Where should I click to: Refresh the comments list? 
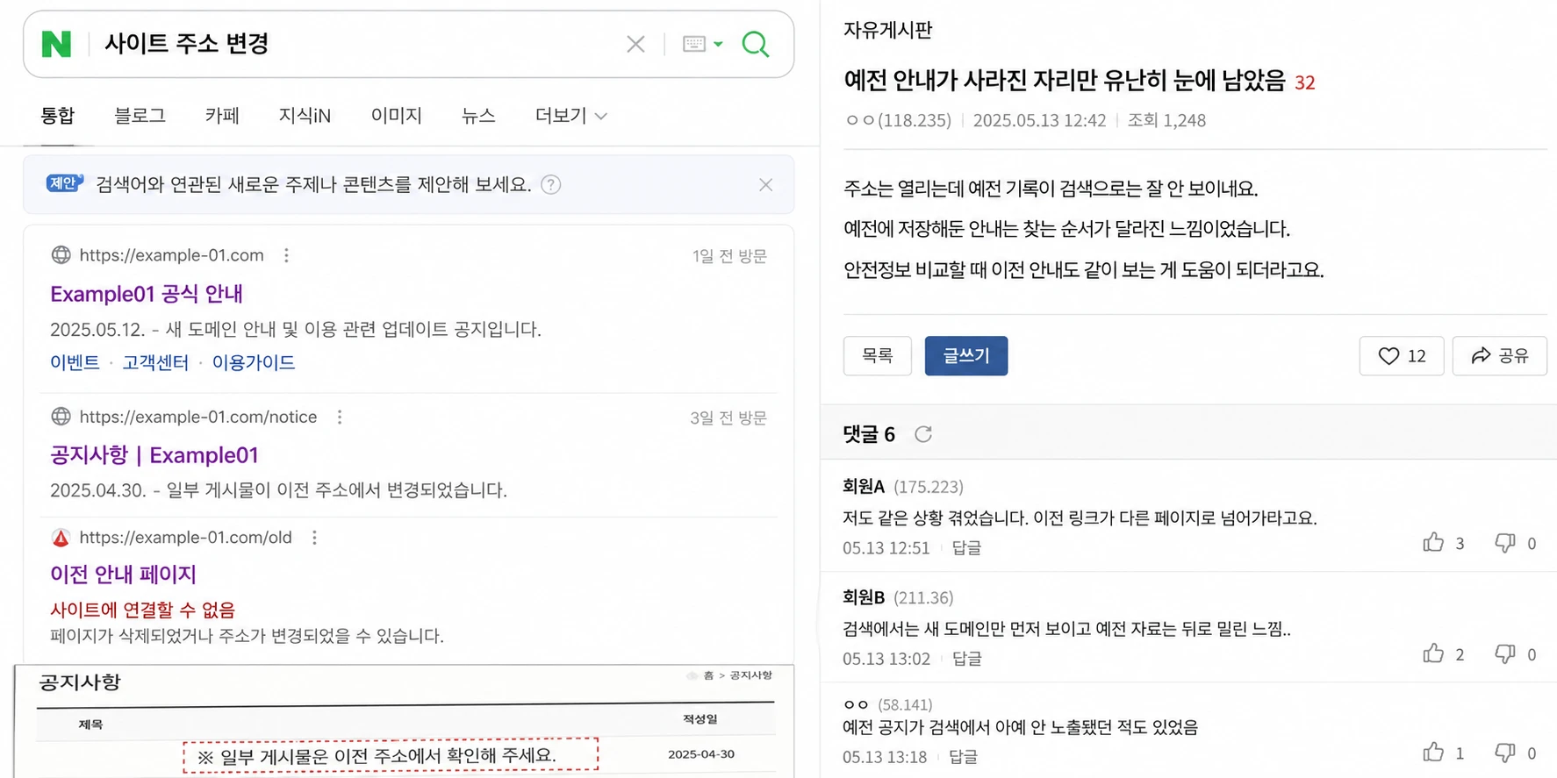pos(923,434)
